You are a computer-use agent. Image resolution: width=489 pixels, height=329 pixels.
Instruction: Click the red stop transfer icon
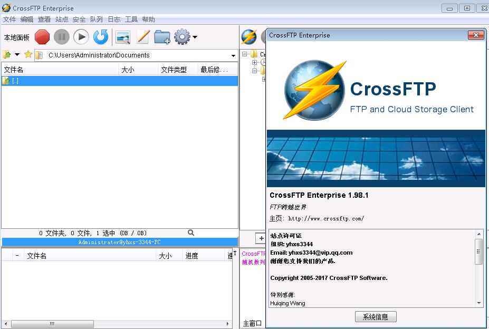point(42,37)
